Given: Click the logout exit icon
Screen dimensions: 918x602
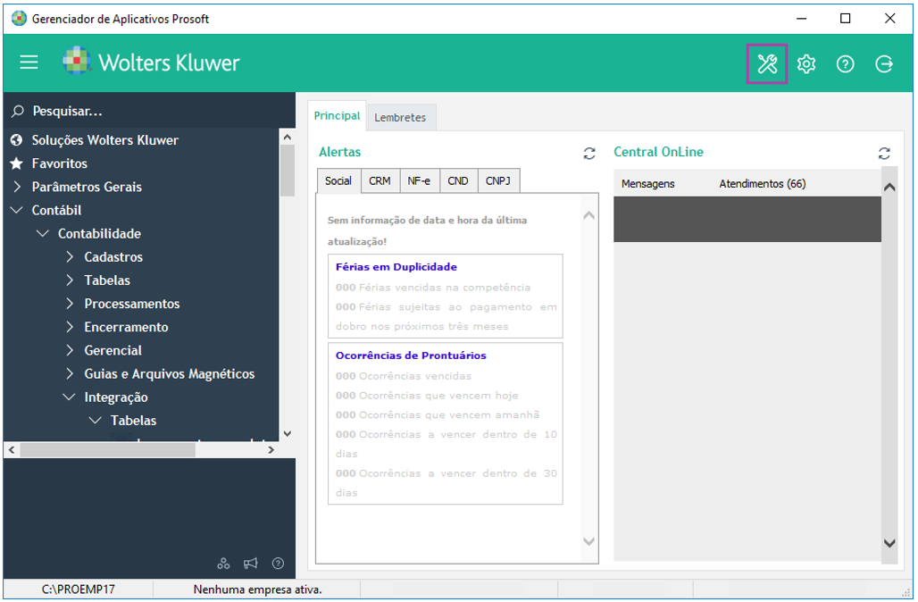Looking at the screenshot, I should click(x=884, y=63).
